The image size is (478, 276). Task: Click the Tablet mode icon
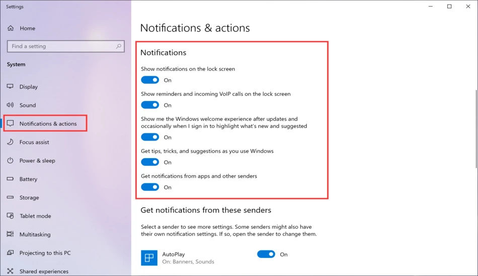click(10, 216)
